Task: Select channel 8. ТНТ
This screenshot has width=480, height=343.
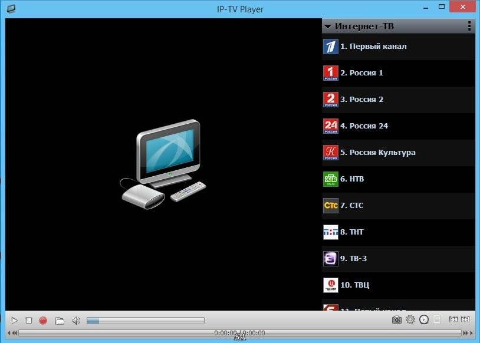Action: click(398, 232)
